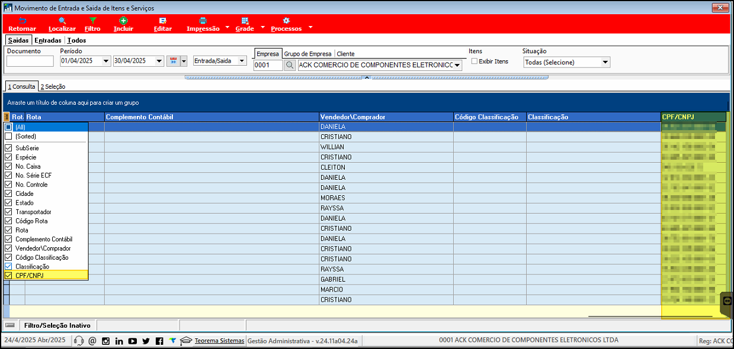Open the Situação Todas (Selecione) dropdown

605,62
